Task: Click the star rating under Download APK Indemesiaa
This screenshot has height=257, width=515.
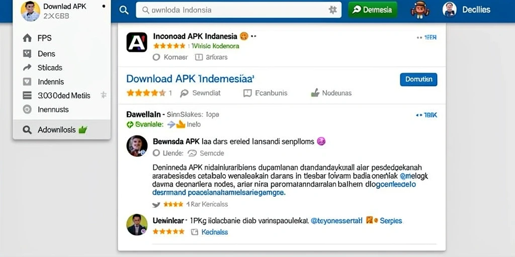Action: [x=146, y=93]
